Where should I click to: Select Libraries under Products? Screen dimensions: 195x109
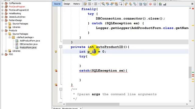16,51
